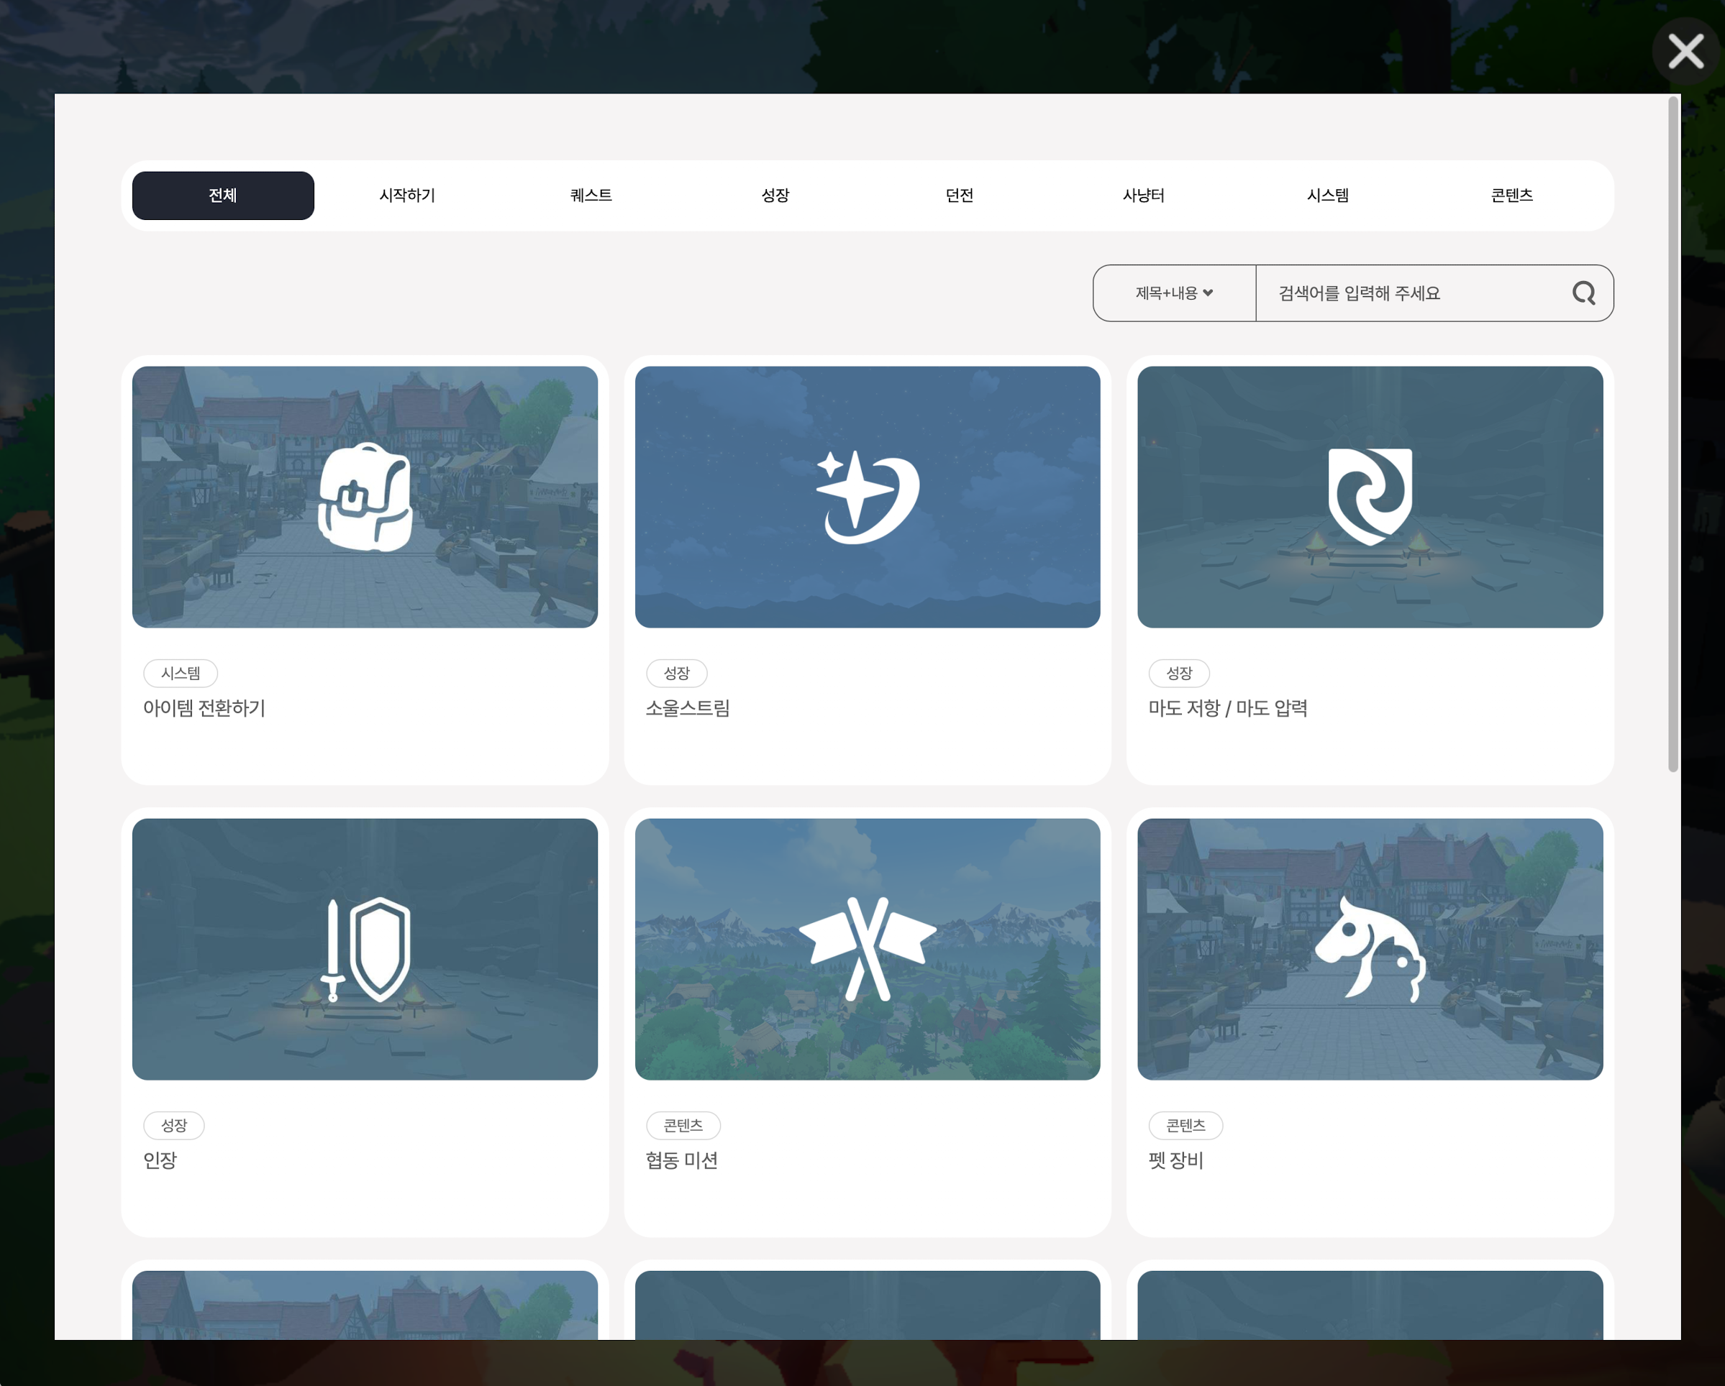Click the vertical scrollbar of the panel
The height and width of the screenshot is (1386, 1725).
coord(1671,435)
